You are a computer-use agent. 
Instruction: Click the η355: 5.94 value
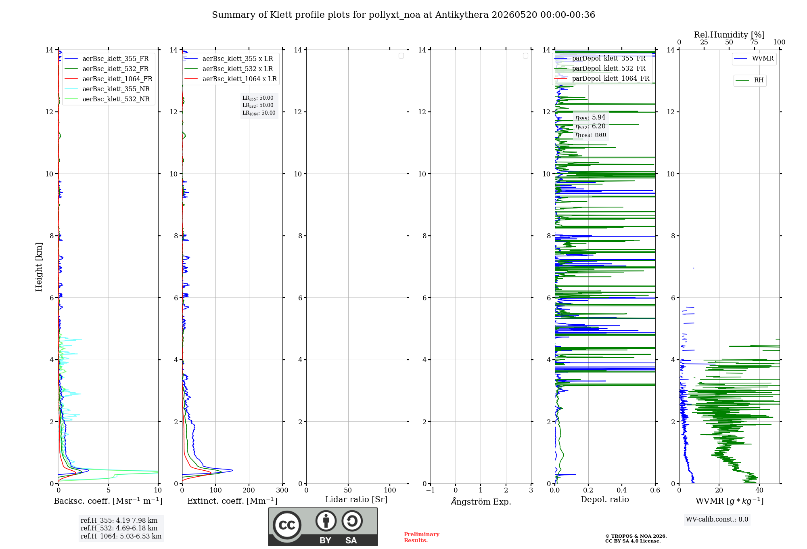point(590,117)
